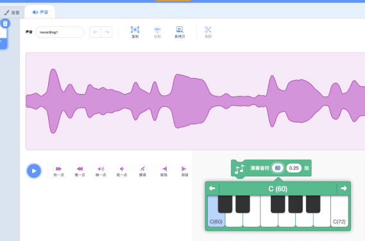Click the Paste (粘贴) tool icon

tap(157, 32)
